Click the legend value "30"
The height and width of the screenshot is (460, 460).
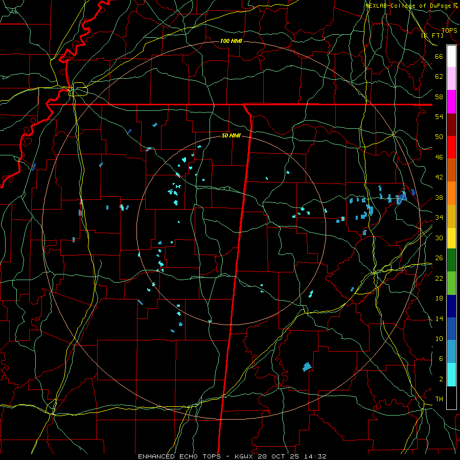coord(439,238)
